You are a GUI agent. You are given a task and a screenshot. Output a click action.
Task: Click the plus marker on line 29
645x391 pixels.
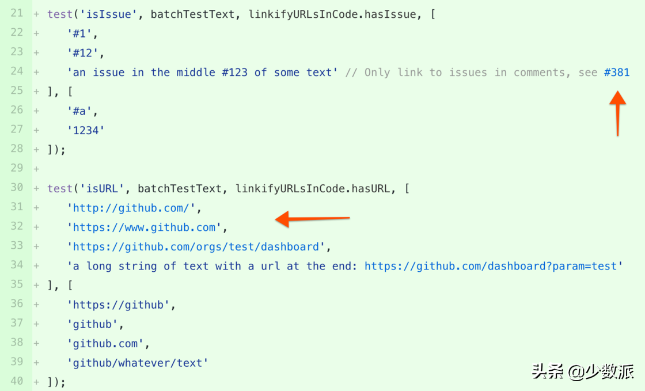coord(37,169)
